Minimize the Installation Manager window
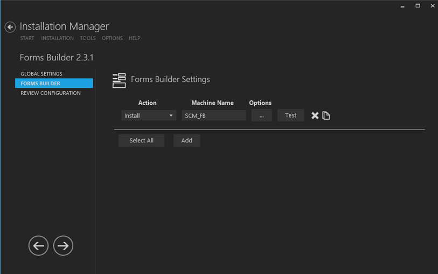Screen dimensions: 438x274 402,6
